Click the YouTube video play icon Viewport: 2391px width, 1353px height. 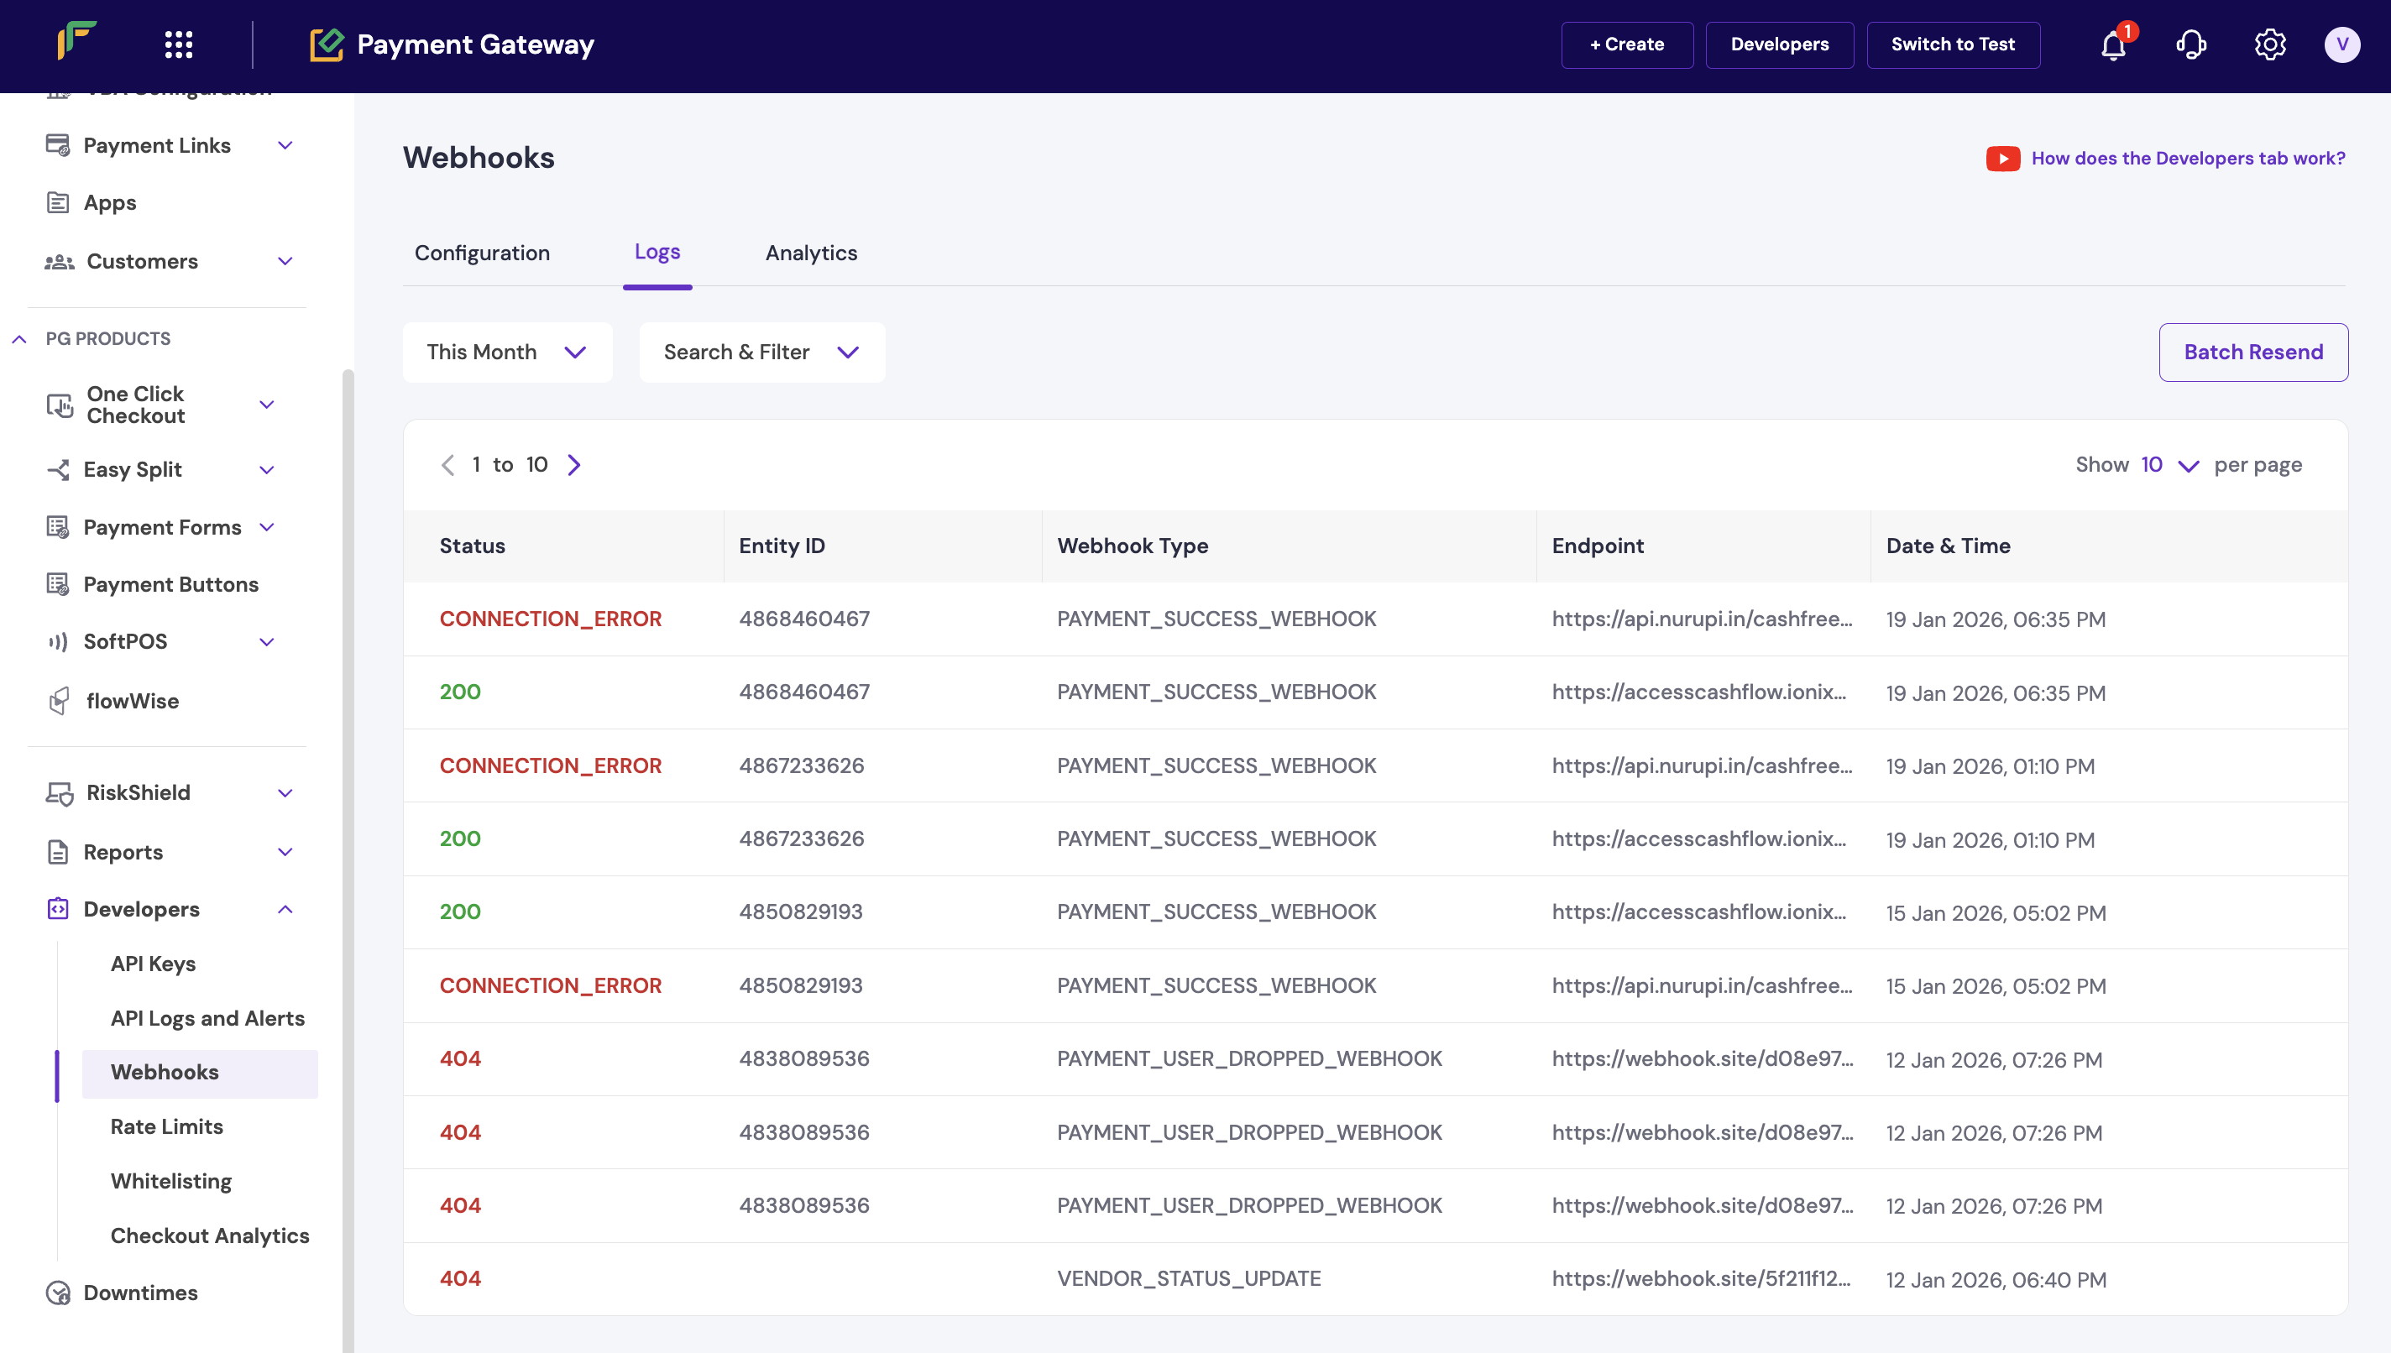tap(2002, 159)
